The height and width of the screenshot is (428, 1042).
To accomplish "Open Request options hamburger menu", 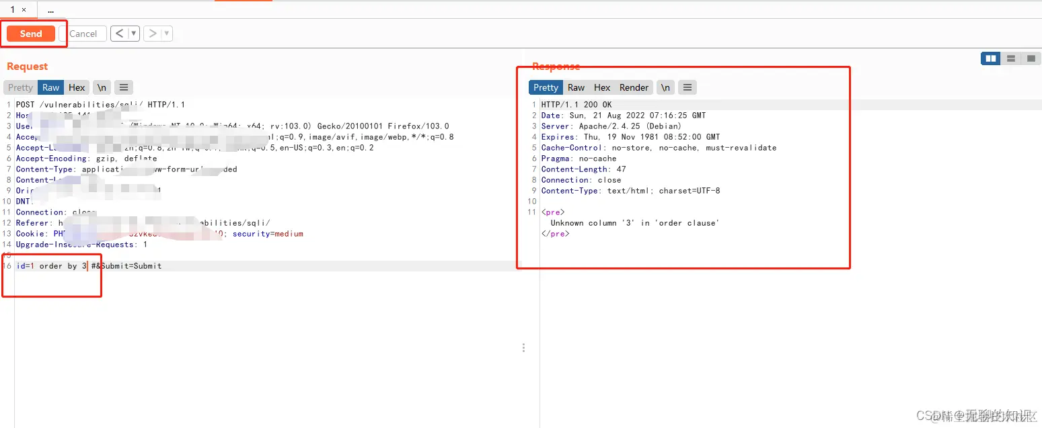I will [124, 87].
